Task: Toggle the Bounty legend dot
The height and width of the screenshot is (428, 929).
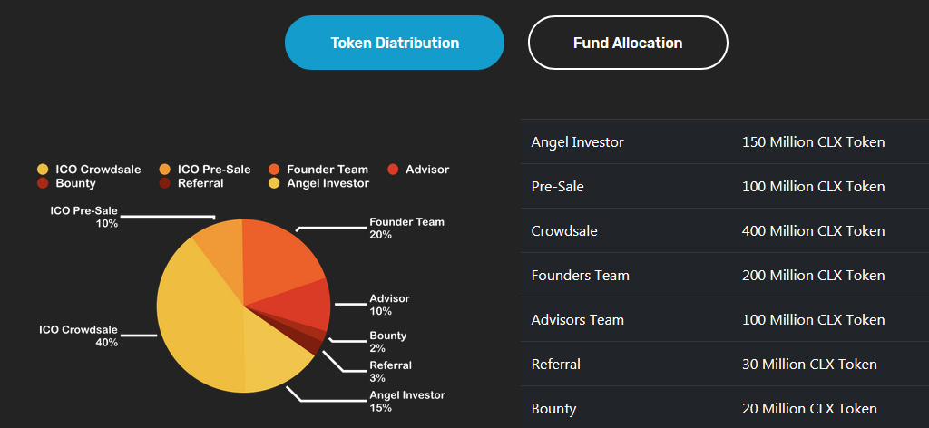Action: pos(43,183)
